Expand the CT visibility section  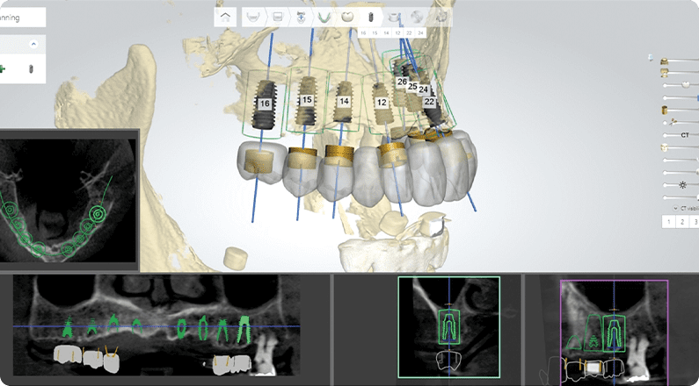point(675,208)
